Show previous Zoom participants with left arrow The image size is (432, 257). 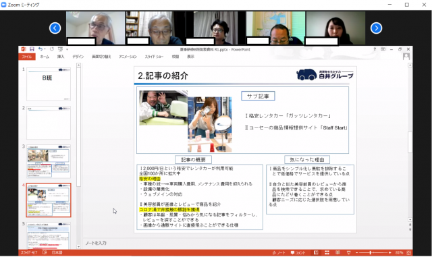tap(55, 28)
